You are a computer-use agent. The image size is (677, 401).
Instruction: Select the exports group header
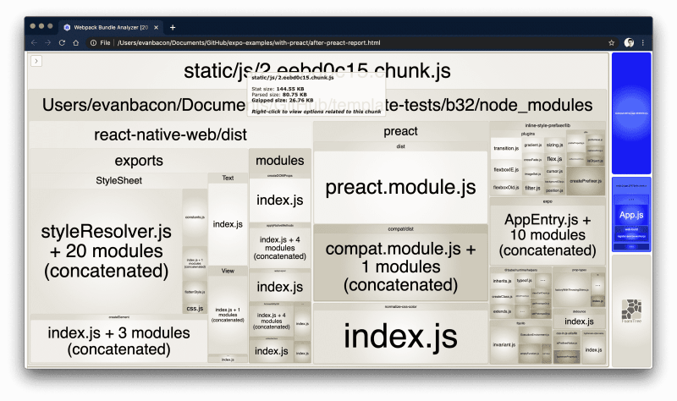click(x=139, y=161)
